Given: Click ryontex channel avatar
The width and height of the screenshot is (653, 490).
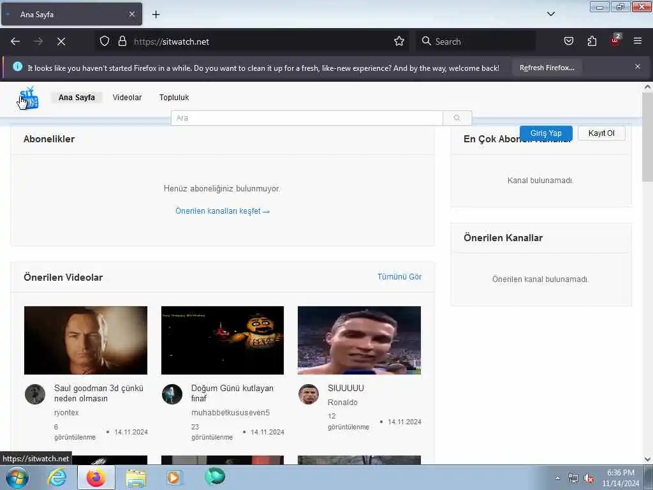Looking at the screenshot, I should (x=35, y=394).
